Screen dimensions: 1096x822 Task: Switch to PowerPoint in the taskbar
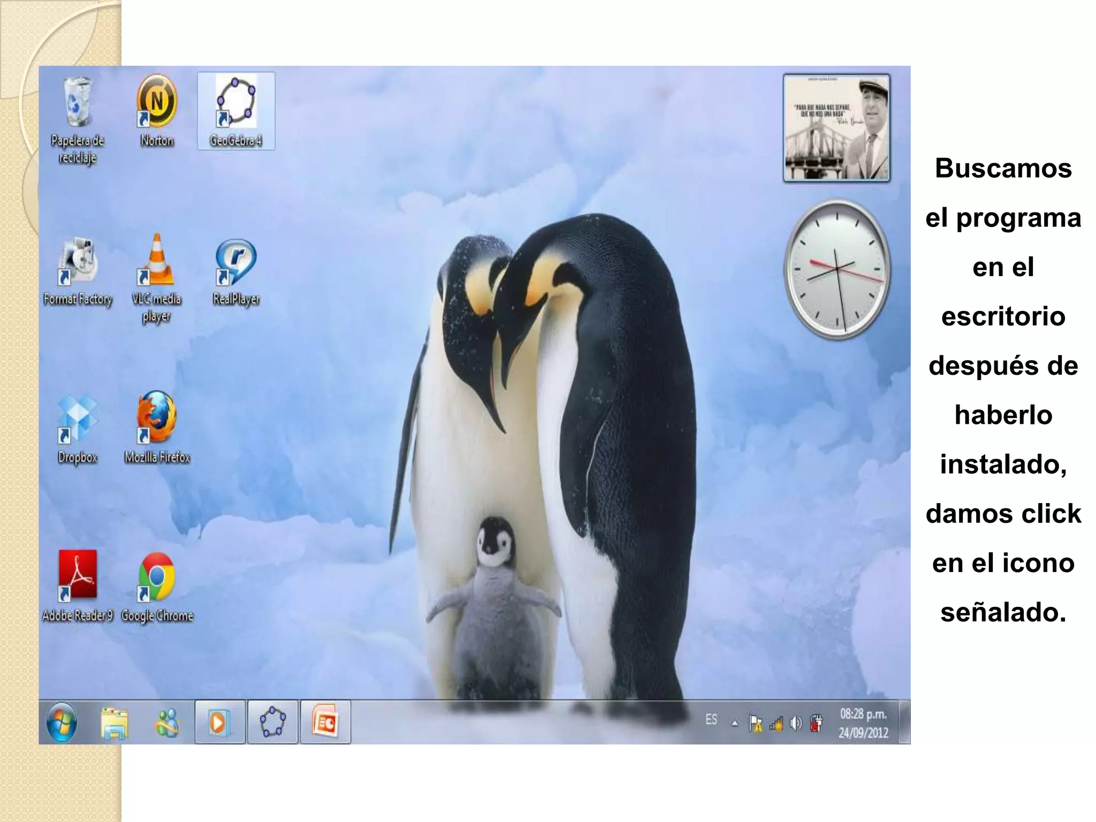[325, 722]
